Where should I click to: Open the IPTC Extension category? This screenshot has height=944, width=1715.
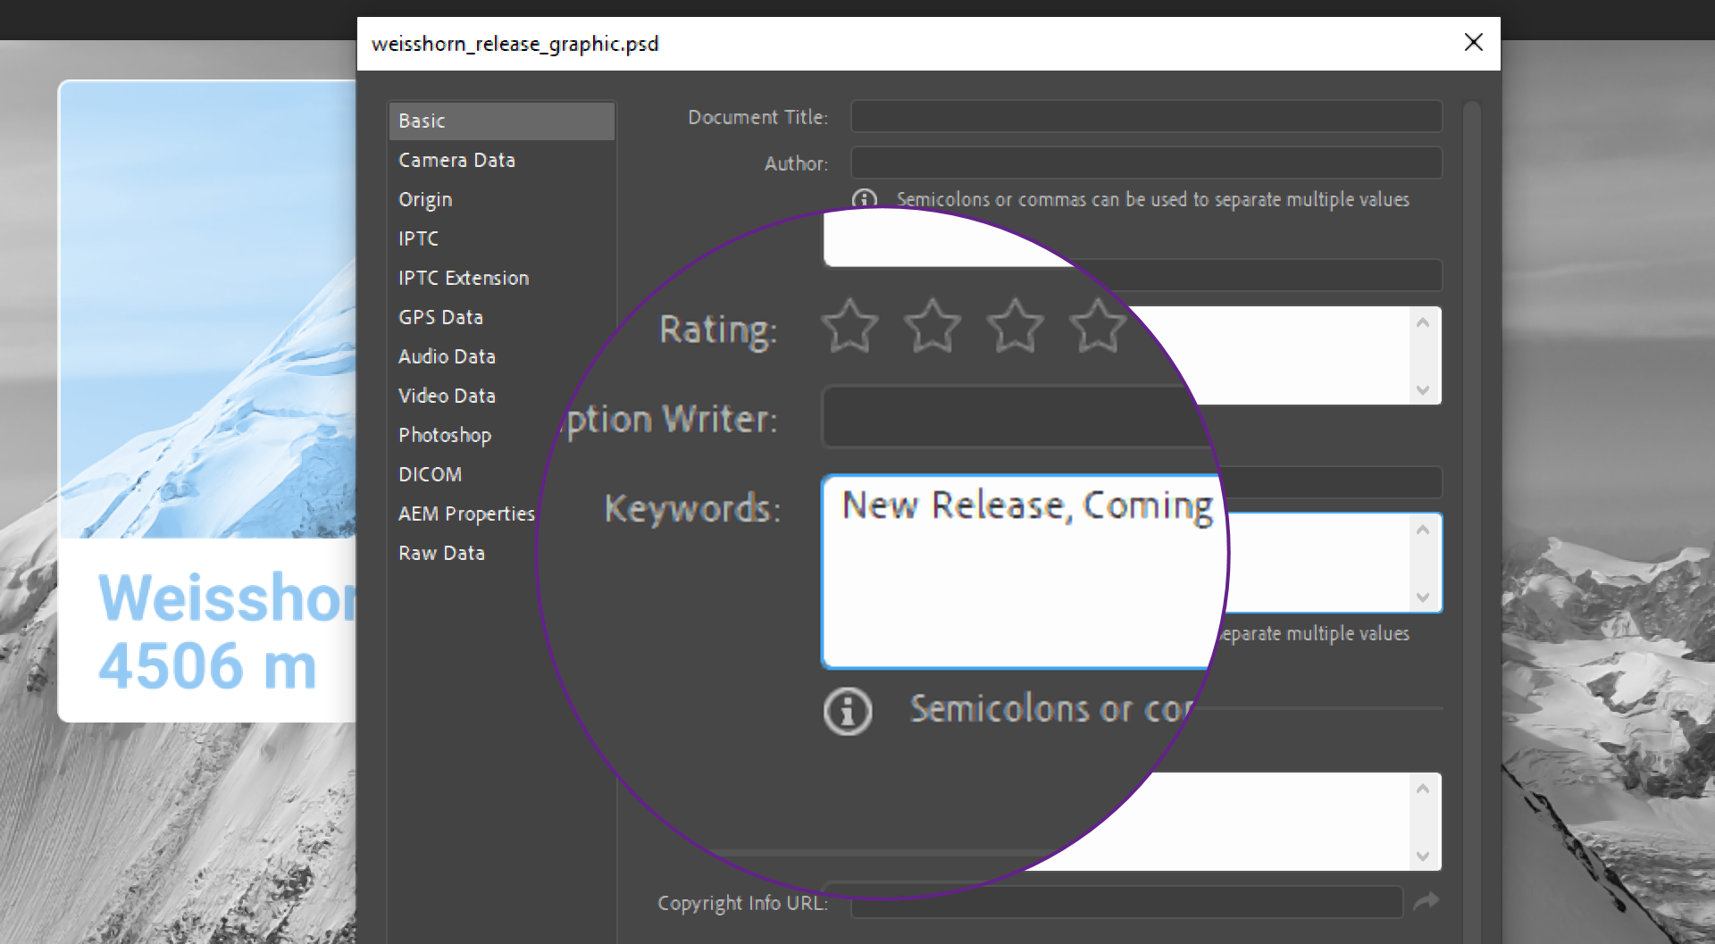[464, 278]
